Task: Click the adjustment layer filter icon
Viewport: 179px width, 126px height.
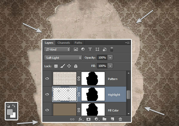Action: point(83,49)
